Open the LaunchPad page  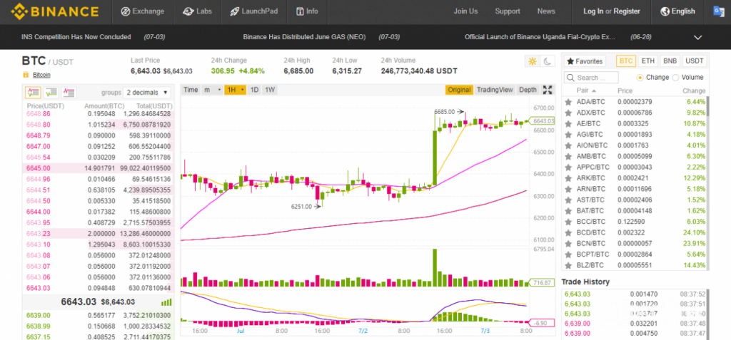(253, 11)
